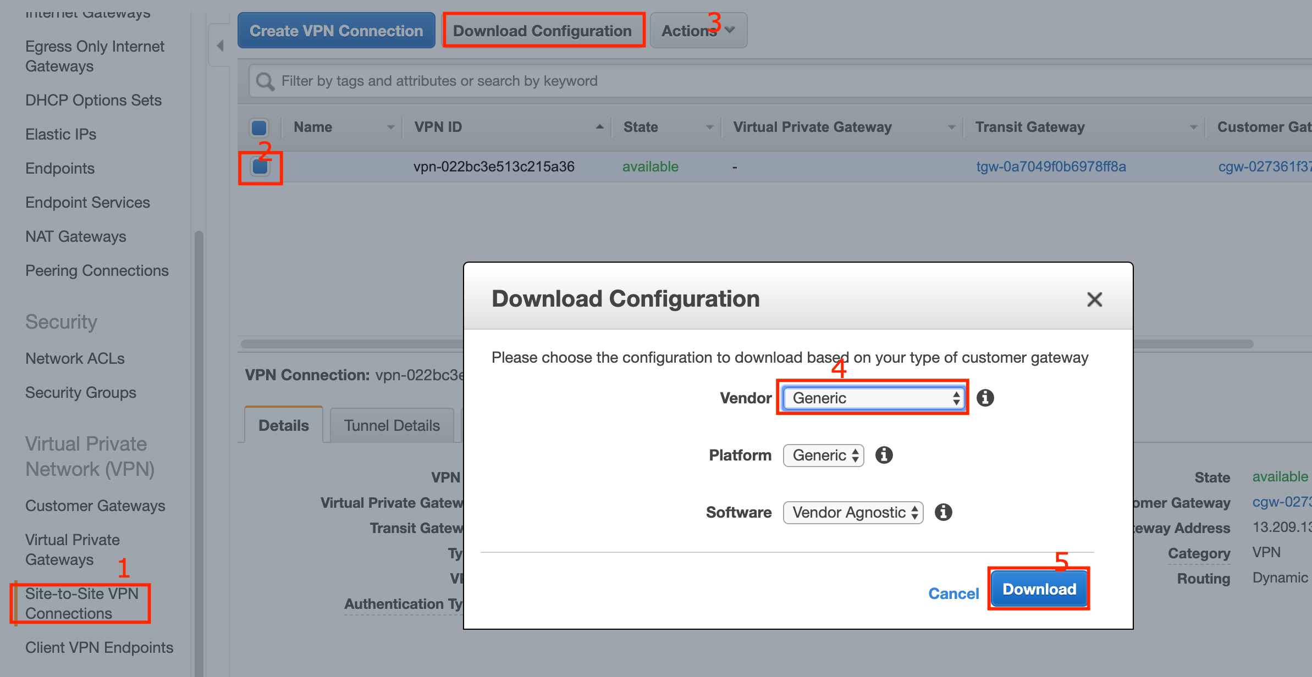The width and height of the screenshot is (1312, 677).
Task: Collapse the left navigation pane arrow
Action: click(220, 46)
